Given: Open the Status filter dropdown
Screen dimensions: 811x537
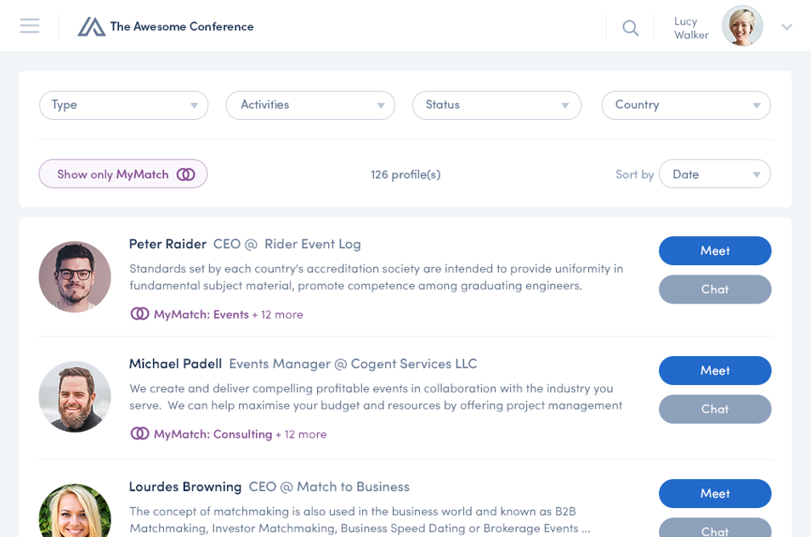Looking at the screenshot, I should 496,105.
